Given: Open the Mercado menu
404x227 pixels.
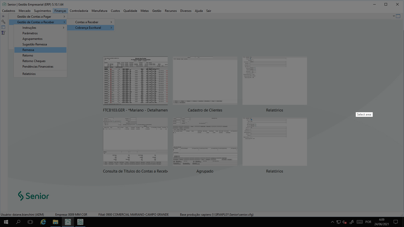Looking at the screenshot, I should (x=24, y=11).
